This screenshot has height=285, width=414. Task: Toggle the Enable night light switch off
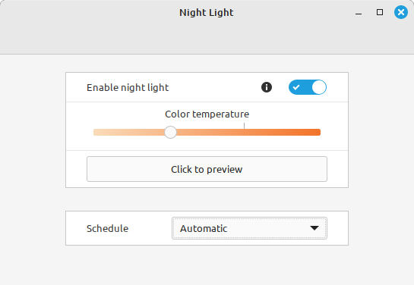[x=308, y=87]
